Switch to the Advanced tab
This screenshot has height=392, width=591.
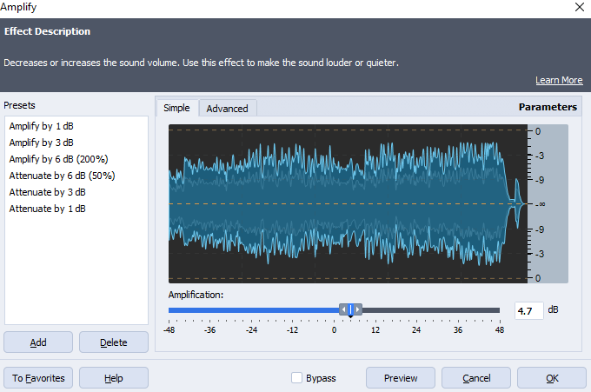tap(227, 109)
